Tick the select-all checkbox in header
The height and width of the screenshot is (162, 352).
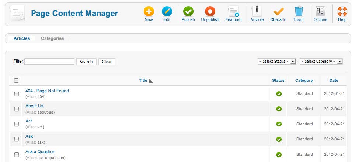[x=16, y=81]
